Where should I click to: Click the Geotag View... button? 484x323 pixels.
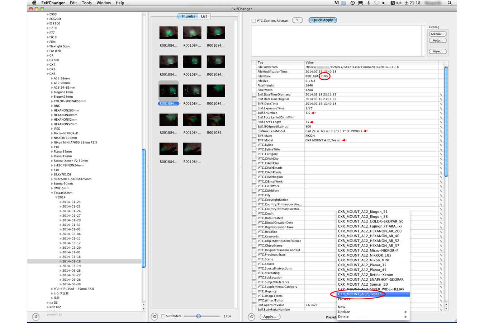point(438,52)
